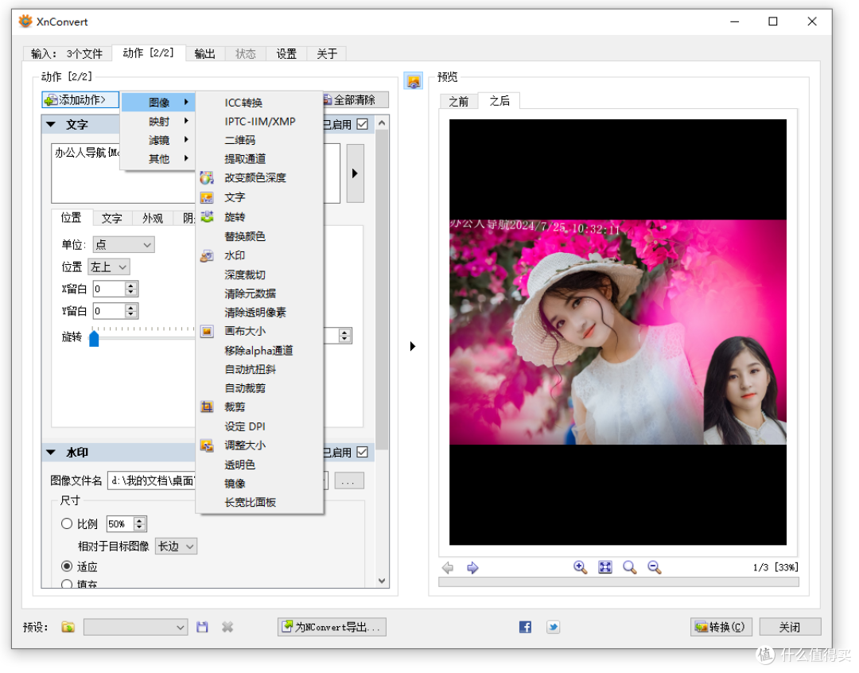Click 为NConvert导出 button
Viewport: 859px width, 673px height.
[332, 627]
